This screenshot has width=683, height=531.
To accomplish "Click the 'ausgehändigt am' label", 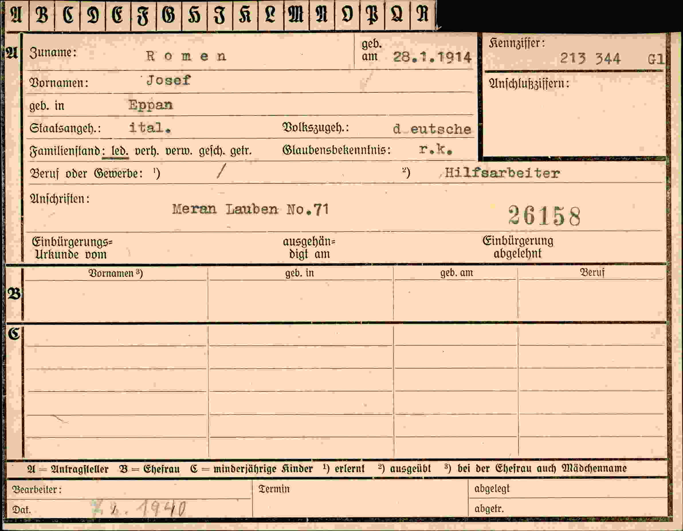I will pyautogui.click(x=309, y=248).
